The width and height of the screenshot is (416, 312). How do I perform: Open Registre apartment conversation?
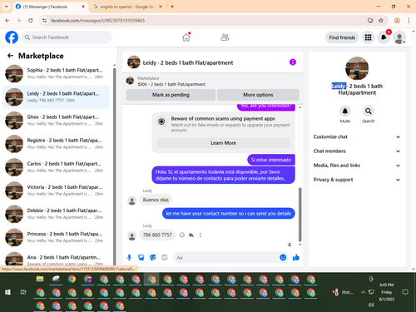(56, 144)
